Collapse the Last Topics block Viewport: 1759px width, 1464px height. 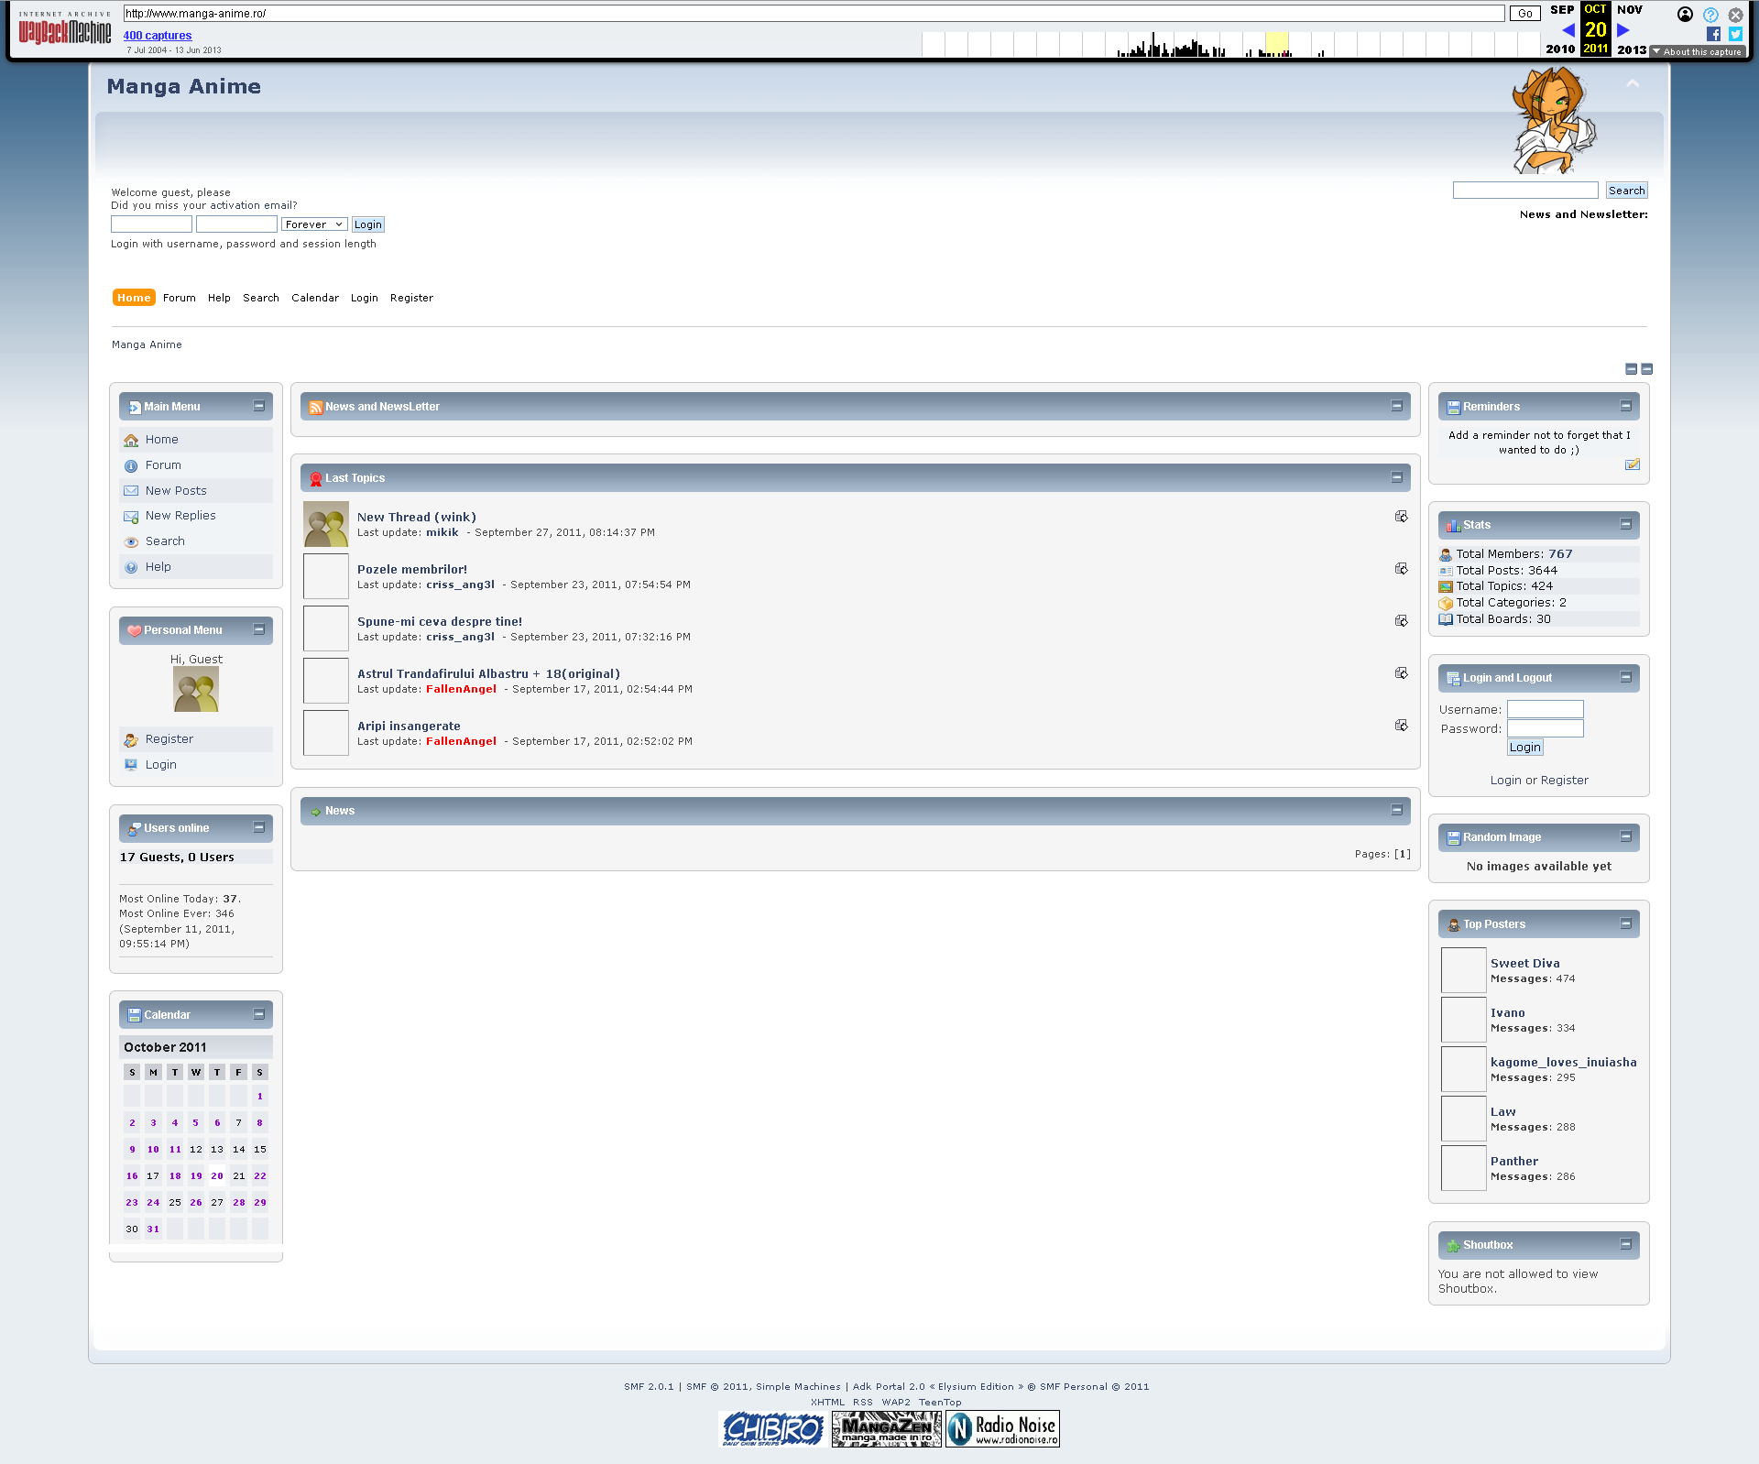(x=1396, y=477)
